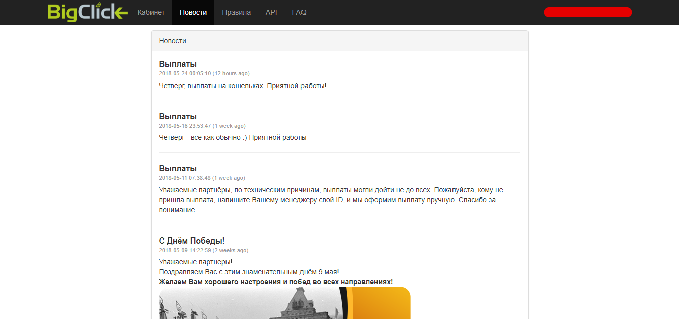
Task: Open the Victory Day image
Action: [285, 303]
